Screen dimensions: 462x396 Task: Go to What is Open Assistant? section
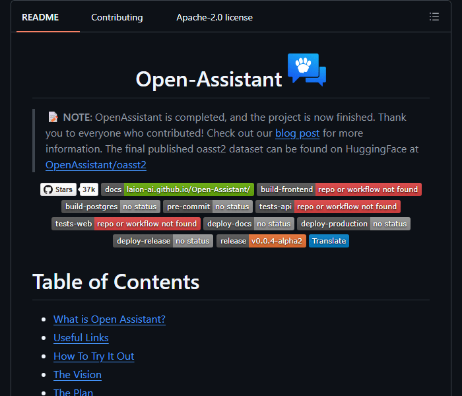110,319
